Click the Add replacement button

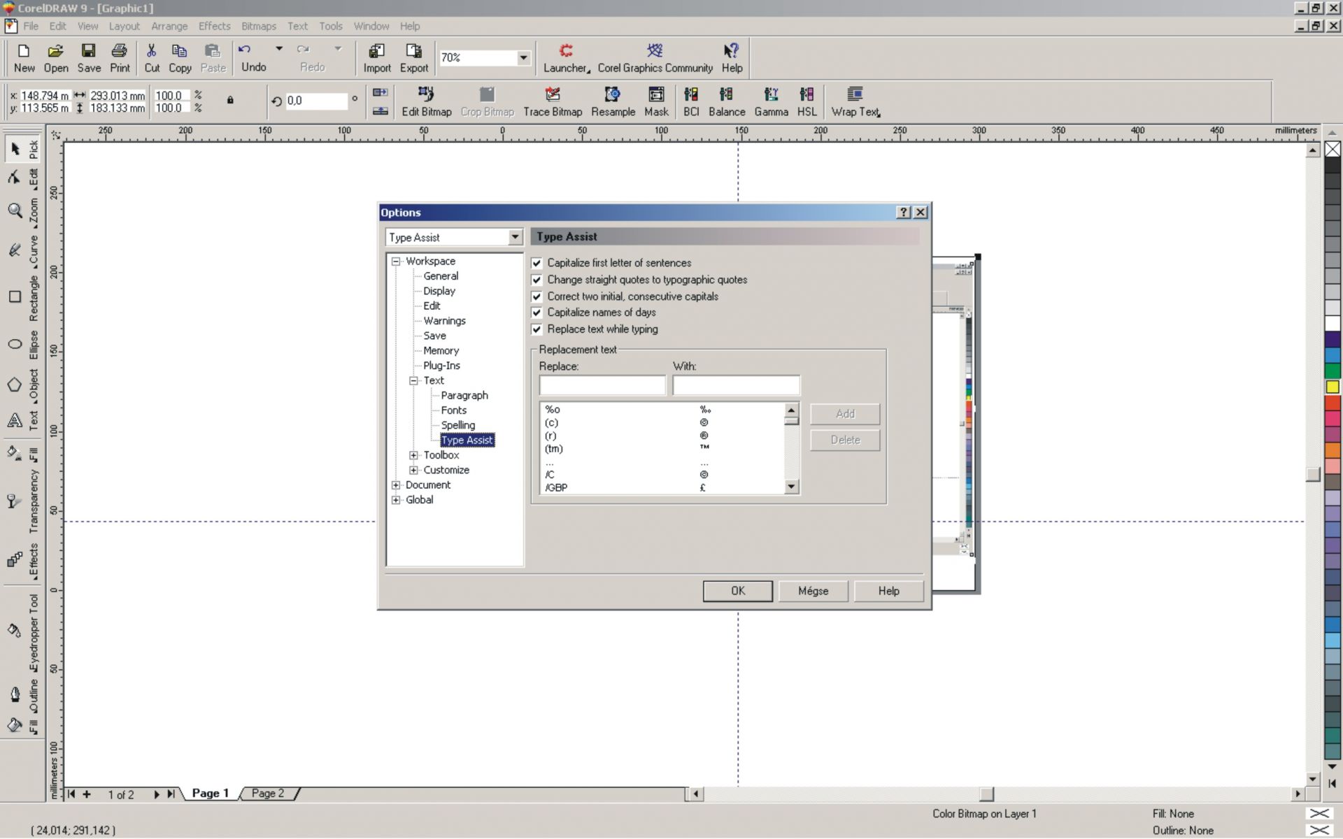coord(845,414)
